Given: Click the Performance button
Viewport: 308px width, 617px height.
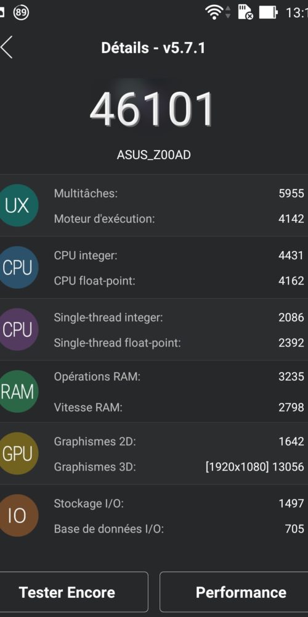Looking at the screenshot, I should tap(234, 592).
